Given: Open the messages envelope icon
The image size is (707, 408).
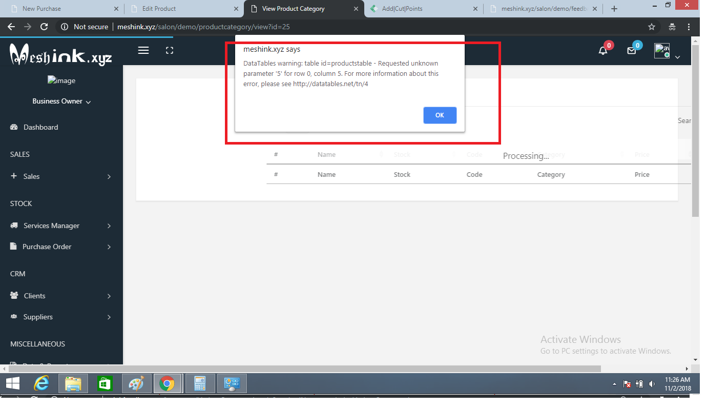Looking at the screenshot, I should [632, 50].
